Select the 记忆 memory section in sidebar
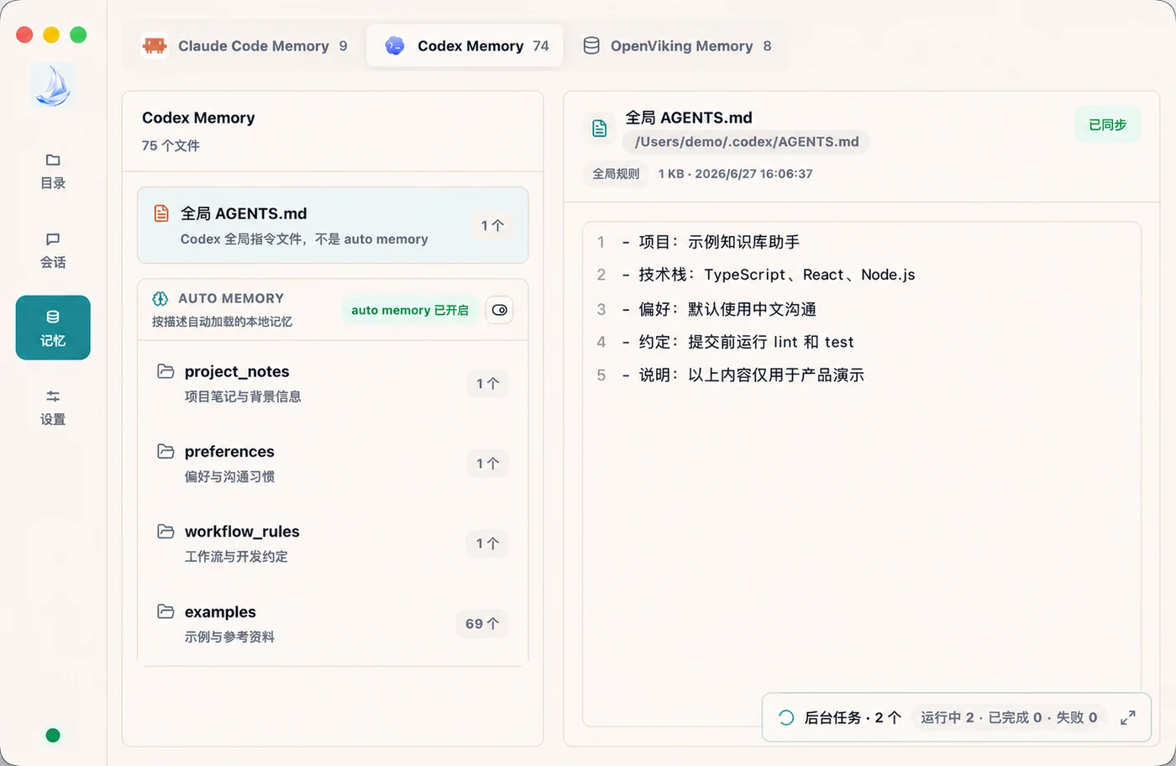Viewport: 1176px width, 766px height. (x=53, y=328)
